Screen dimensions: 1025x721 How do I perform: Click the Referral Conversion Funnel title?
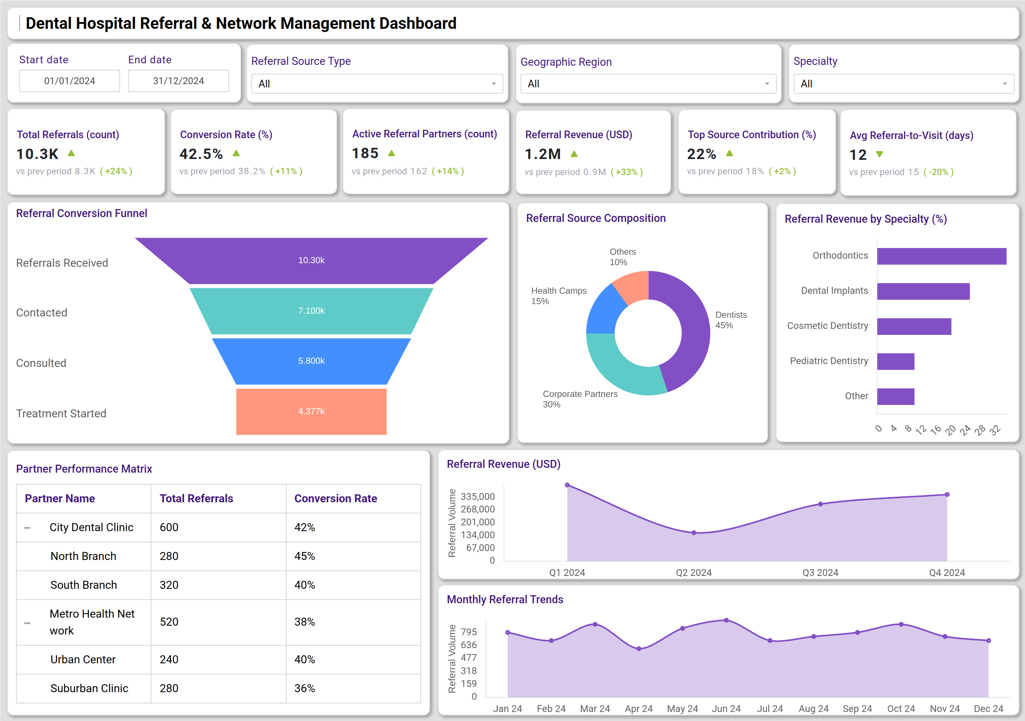82,213
